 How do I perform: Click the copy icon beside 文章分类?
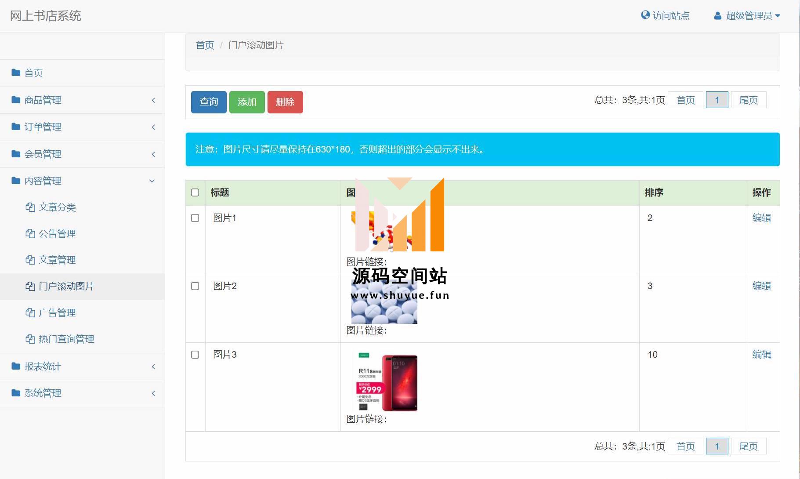pyautogui.click(x=30, y=207)
